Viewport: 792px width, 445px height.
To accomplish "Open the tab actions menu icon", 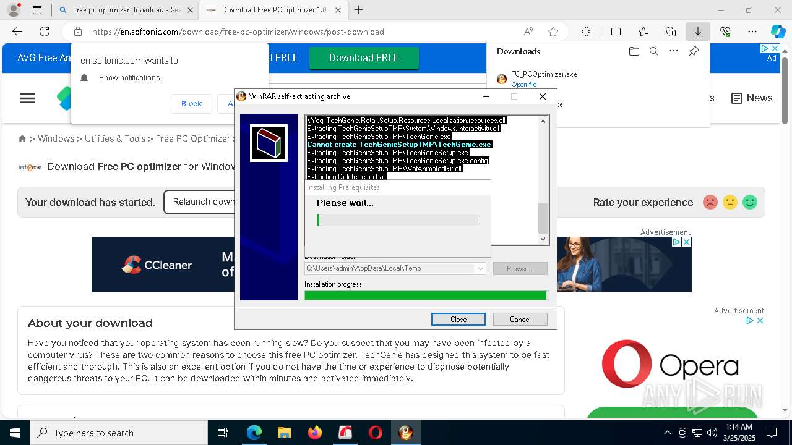I will tap(37, 10).
